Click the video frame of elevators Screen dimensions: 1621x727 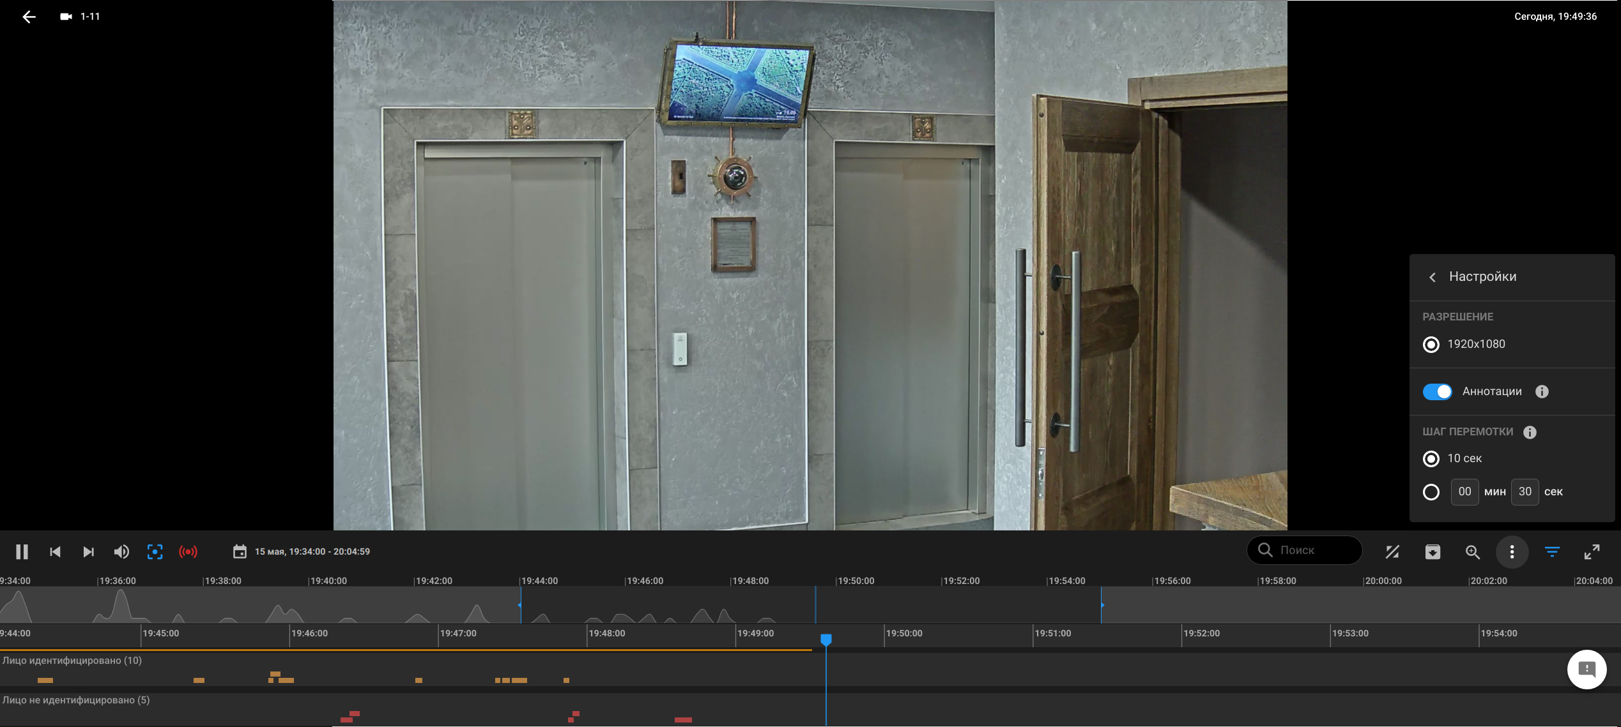(x=810, y=265)
